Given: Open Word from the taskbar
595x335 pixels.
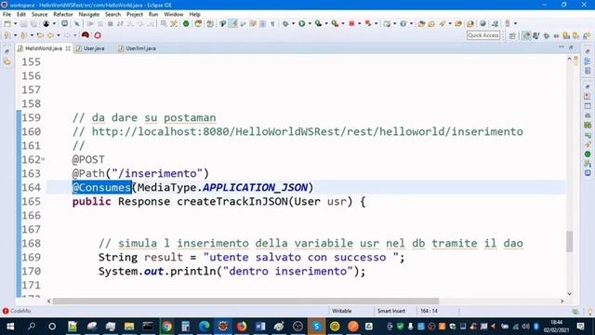Looking at the screenshot, I should click(260, 327).
